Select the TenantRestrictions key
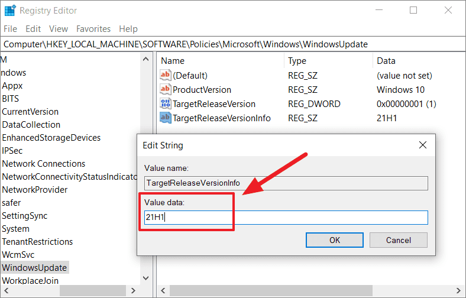Viewport: 466px width, 298px height. (x=37, y=242)
